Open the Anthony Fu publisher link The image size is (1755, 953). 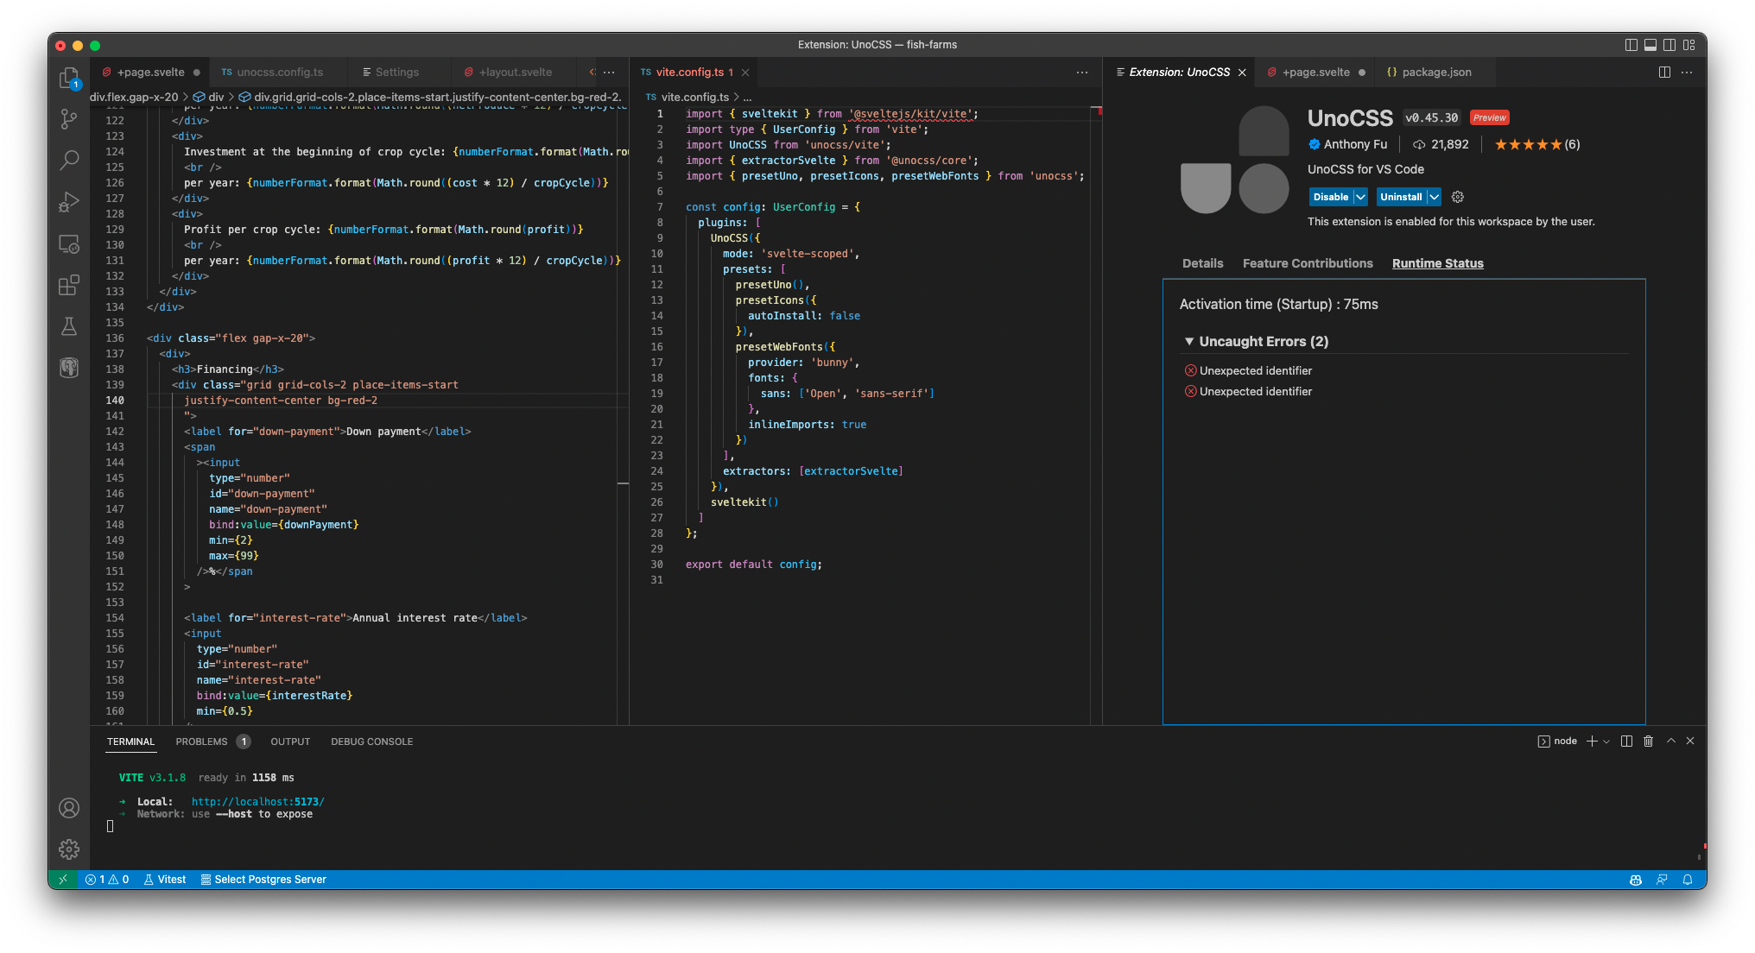coord(1355,144)
